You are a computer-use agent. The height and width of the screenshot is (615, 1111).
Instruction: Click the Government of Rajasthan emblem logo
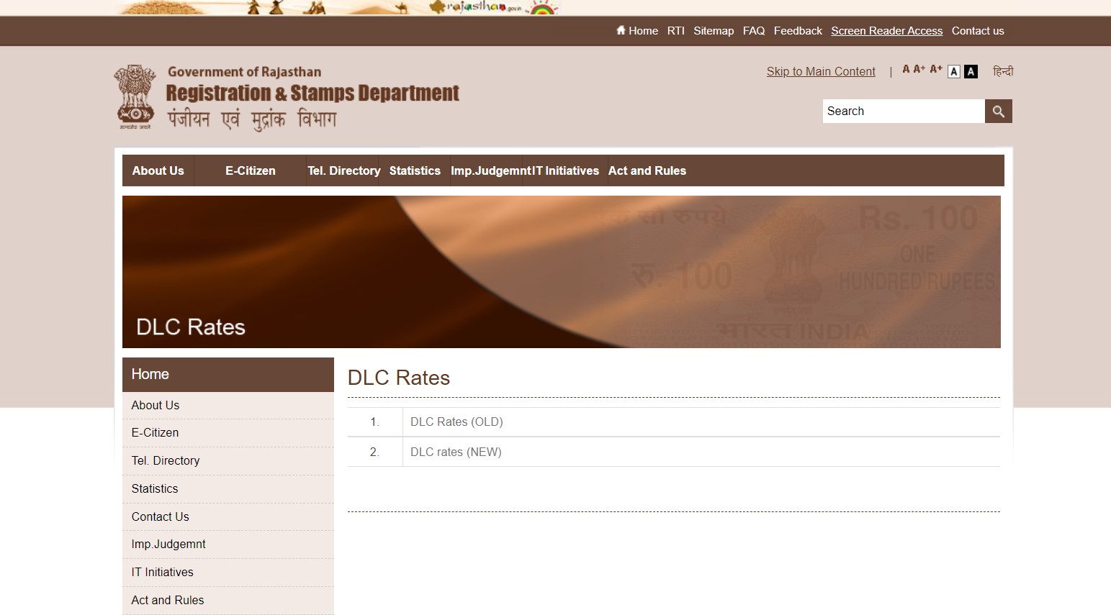[134, 97]
